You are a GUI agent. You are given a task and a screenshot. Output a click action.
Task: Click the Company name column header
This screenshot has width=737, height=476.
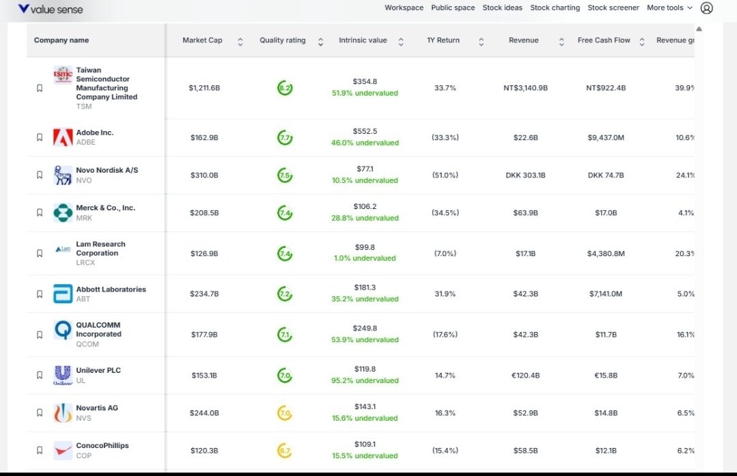61,40
